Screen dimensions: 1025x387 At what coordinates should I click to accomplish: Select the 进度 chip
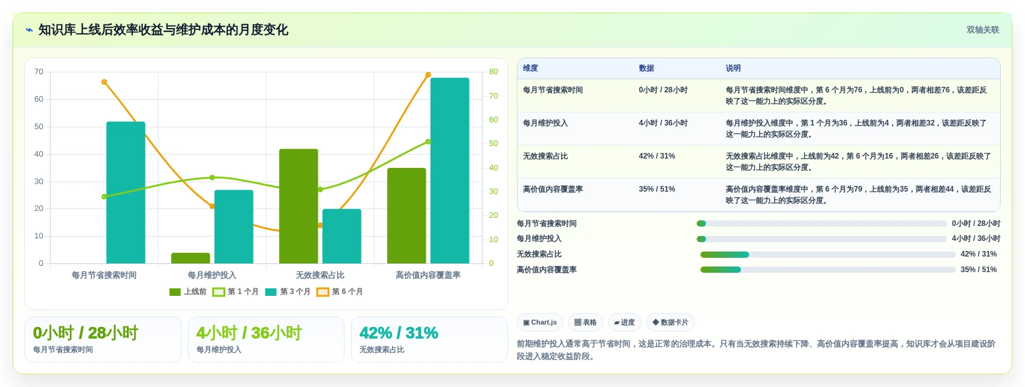[624, 323]
